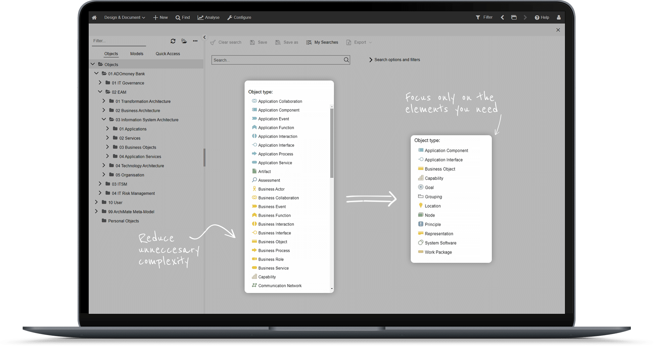Select Business Actor in the object type list
Viewport: 654px width, 346px height.
coord(271,189)
